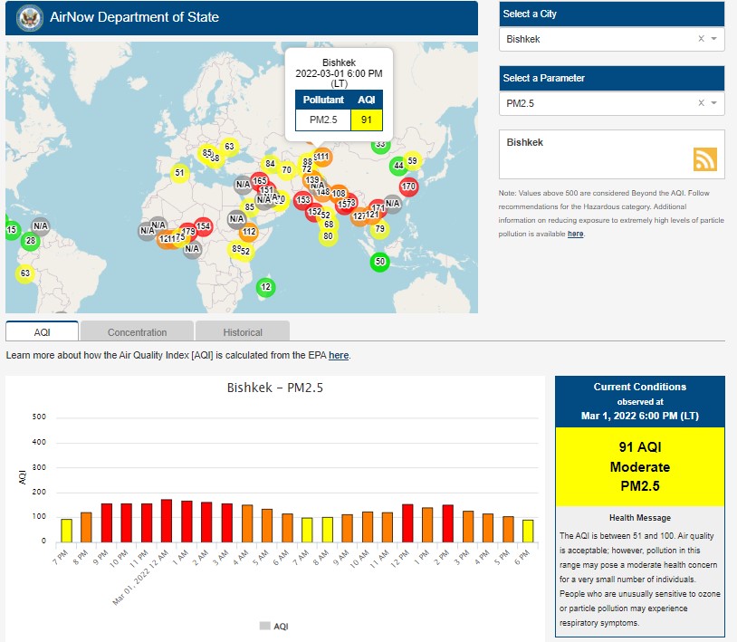Open the Bishkek RSS feed icon
Image resolution: width=737 pixels, height=642 pixels.
(704, 159)
